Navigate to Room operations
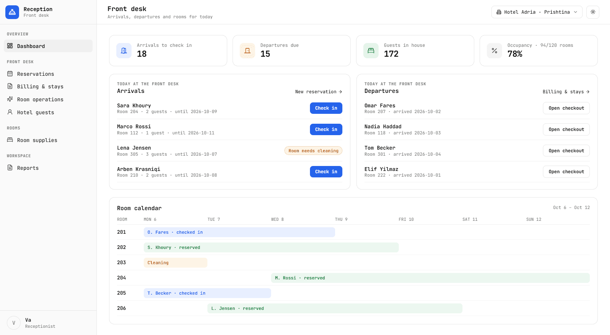Image resolution: width=610 pixels, height=335 pixels. (48, 99)
